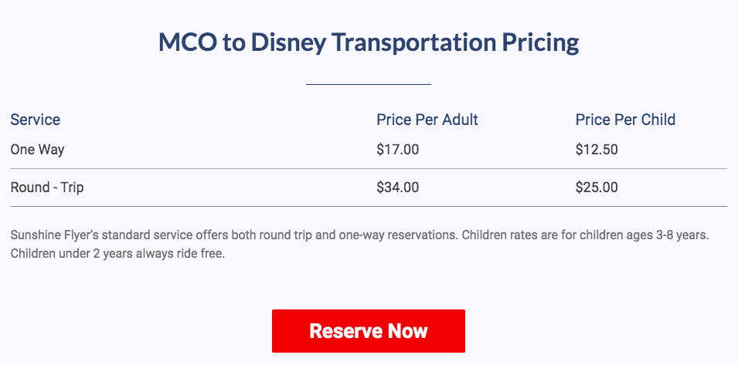
Task: Click the $17.00 one-way adult price
Action: pos(397,150)
